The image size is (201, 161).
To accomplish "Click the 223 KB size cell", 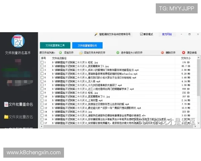I will (186, 112).
